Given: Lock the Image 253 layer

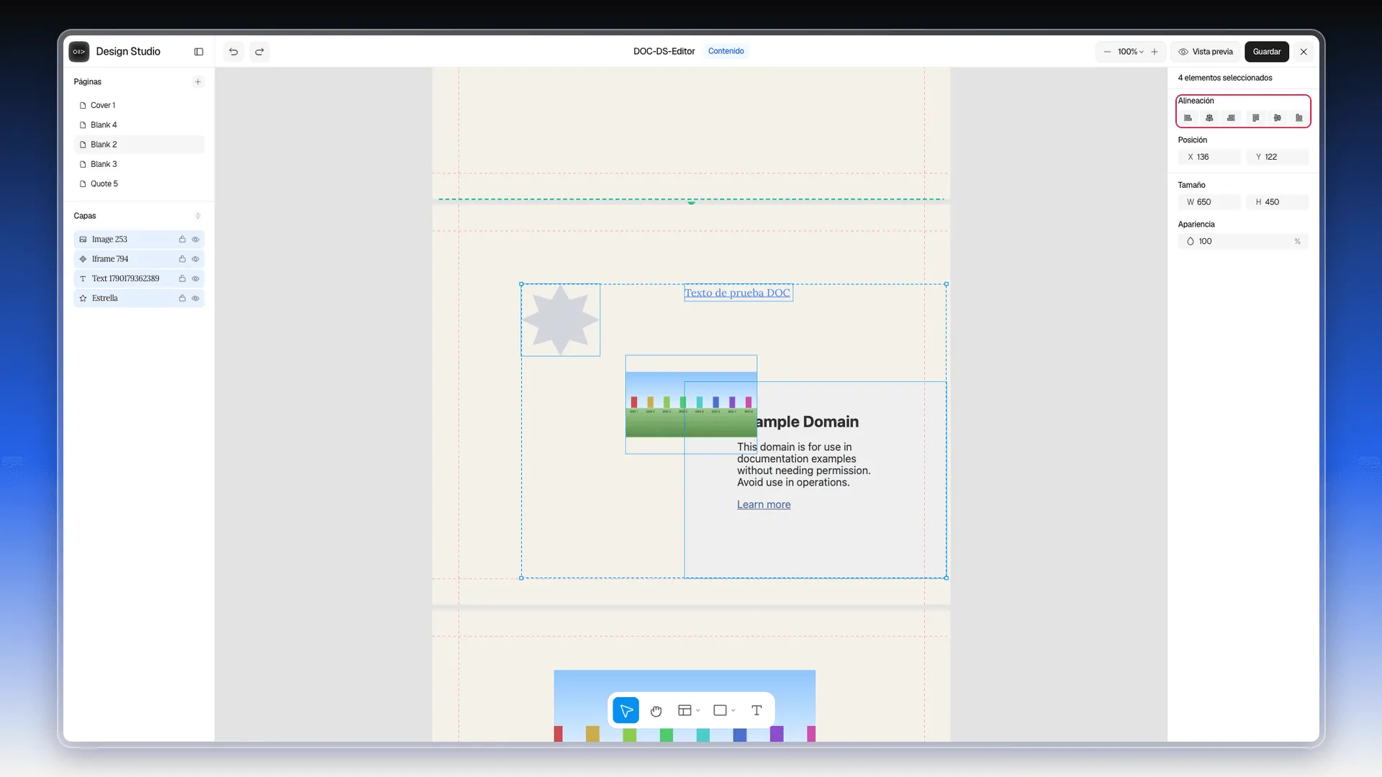Looking at the screenshot, I should tap(182, 240).
